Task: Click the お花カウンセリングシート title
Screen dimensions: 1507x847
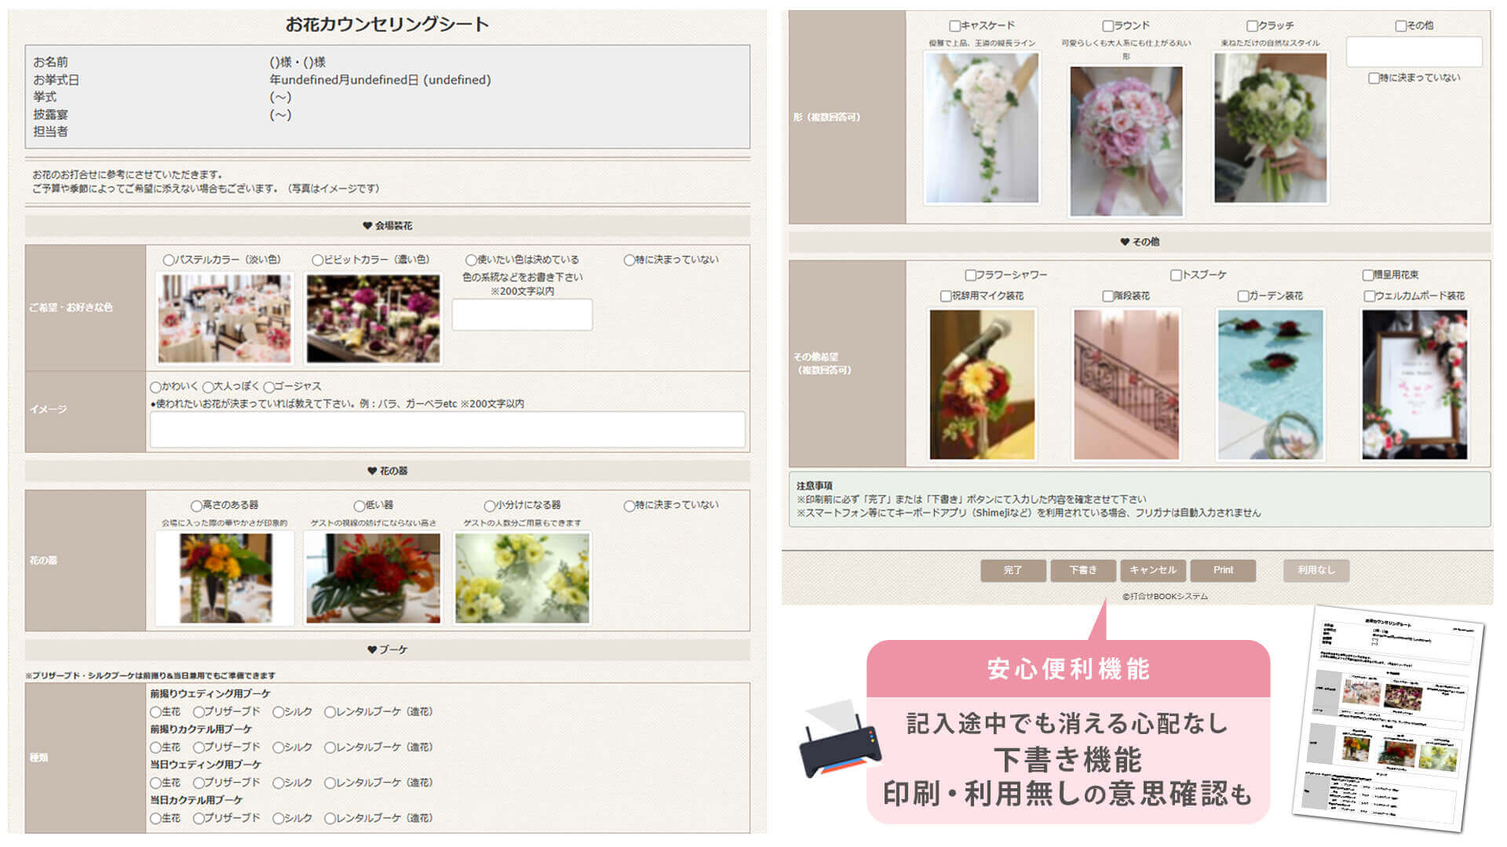Action: (387, 24)
